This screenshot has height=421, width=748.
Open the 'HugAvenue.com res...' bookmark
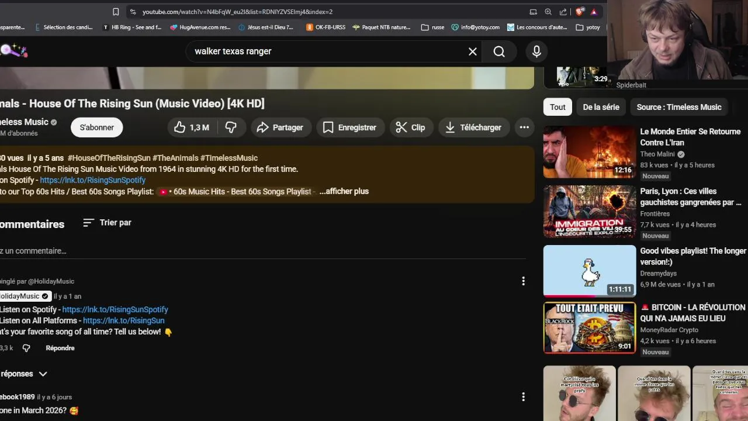[x=200, y=27]
